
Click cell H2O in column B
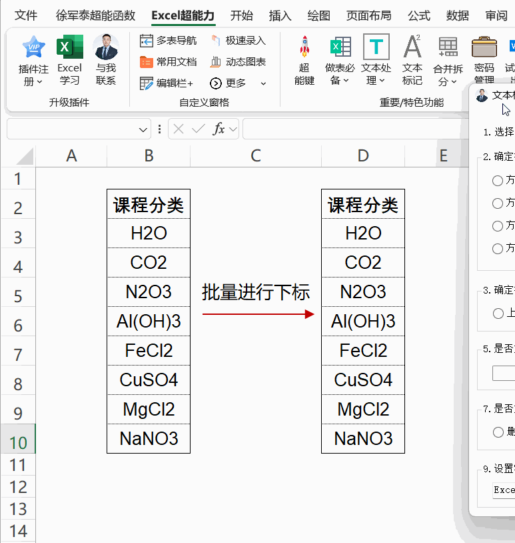149,233
